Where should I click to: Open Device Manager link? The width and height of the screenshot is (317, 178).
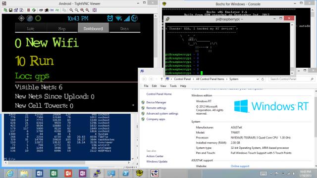point(156,102)
